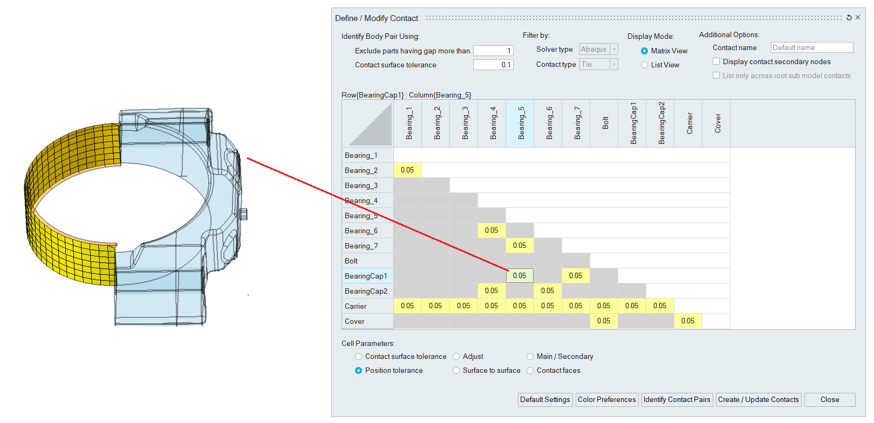The image size is (874, 423).
Task: Click the Bearing_6 row header
Action: [368, 231]
